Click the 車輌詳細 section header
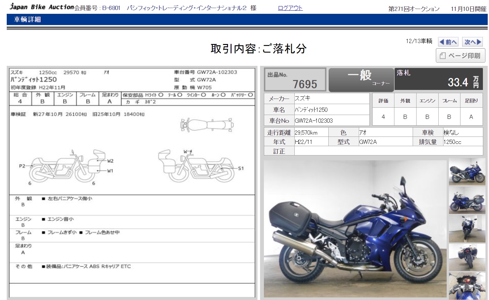489x300 pixels. click(x=28, y=20)
